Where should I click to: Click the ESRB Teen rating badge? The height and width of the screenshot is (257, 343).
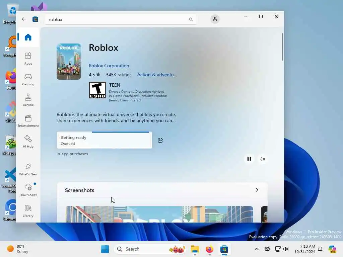tap(97, 90)
